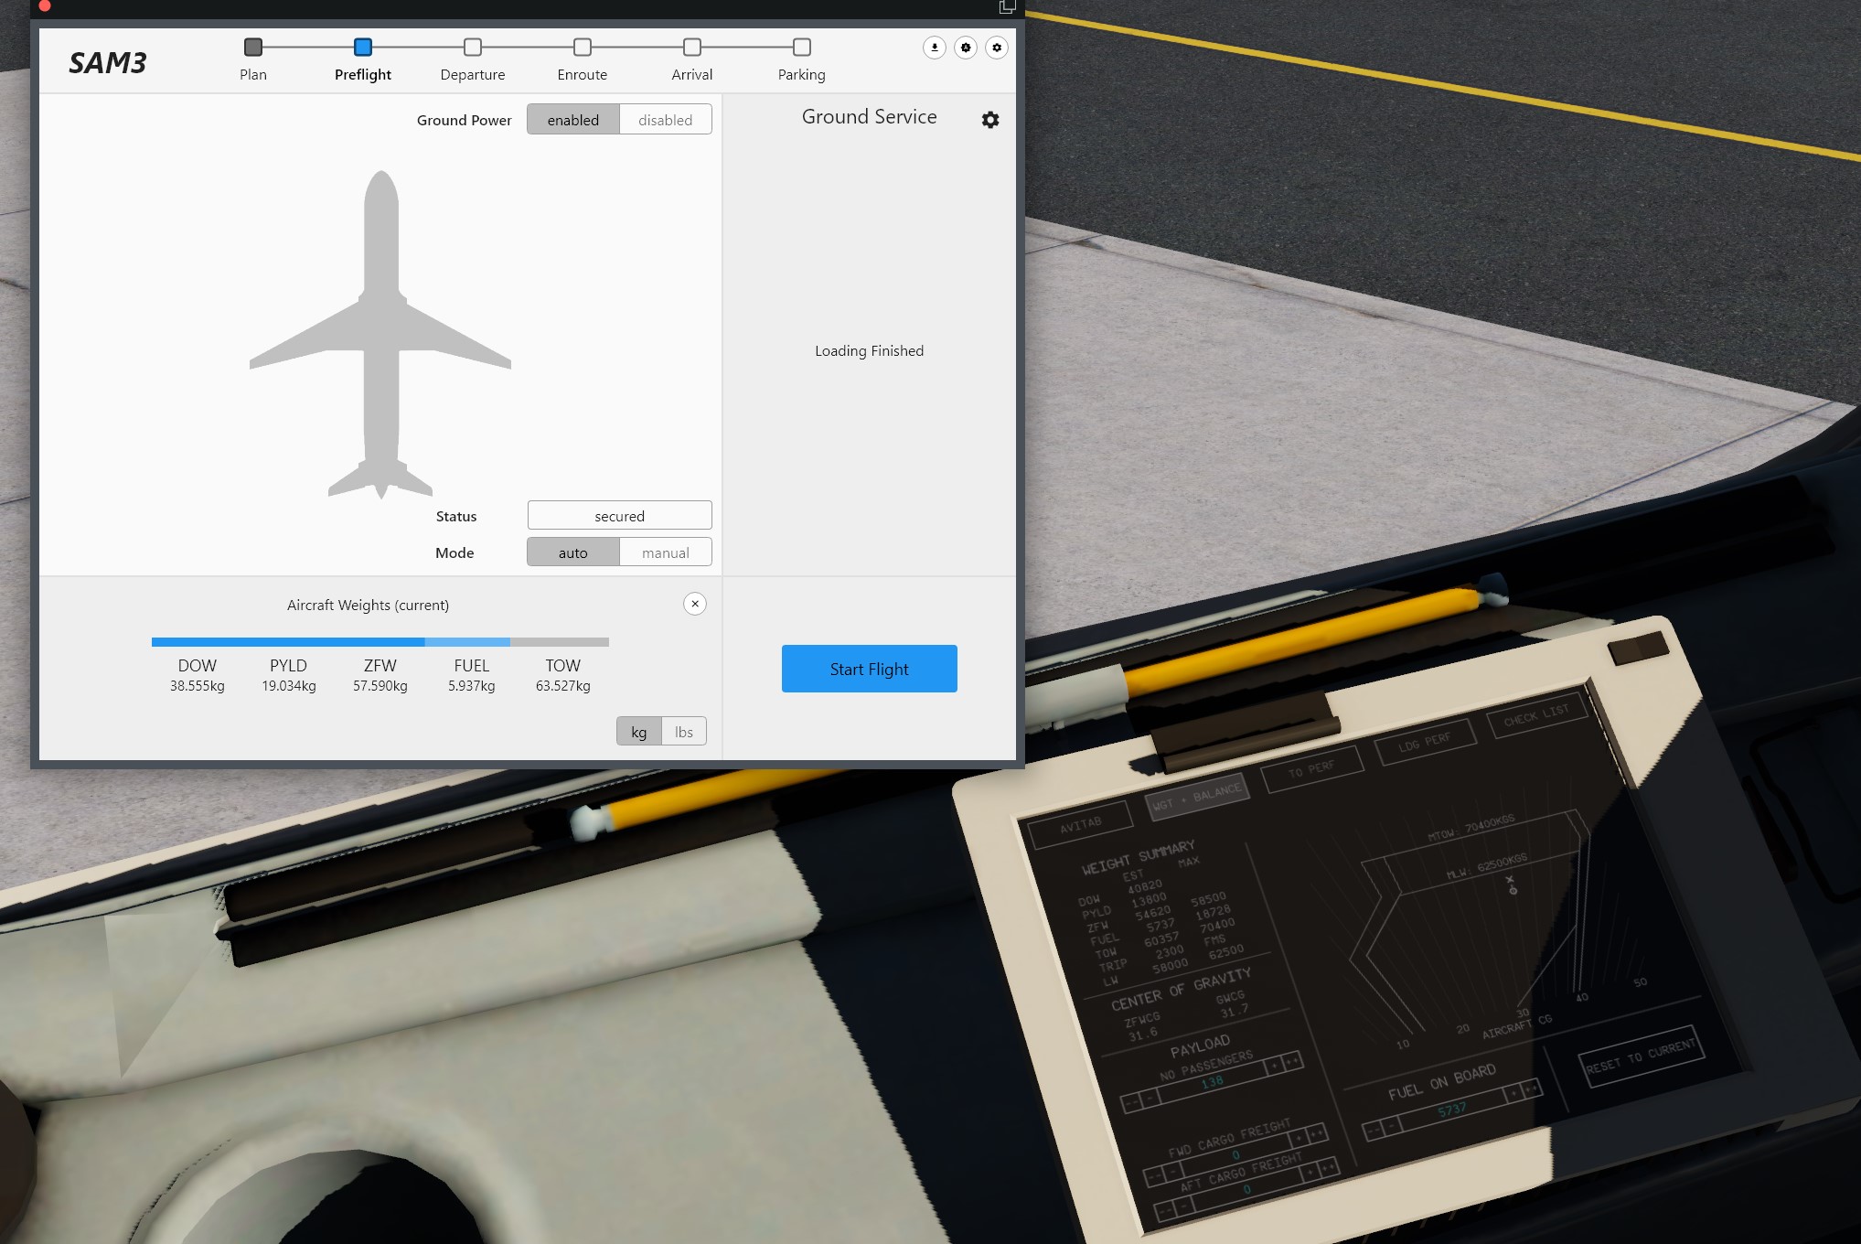This screenshot has width=1861, height=1244.
Task: Open the TO PERF tablet tab
Action: coord(1311,769)
